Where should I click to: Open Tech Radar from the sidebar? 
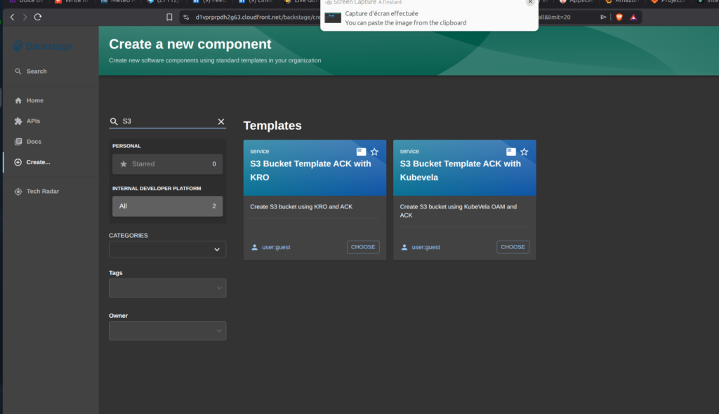click(x=42, y=192)
